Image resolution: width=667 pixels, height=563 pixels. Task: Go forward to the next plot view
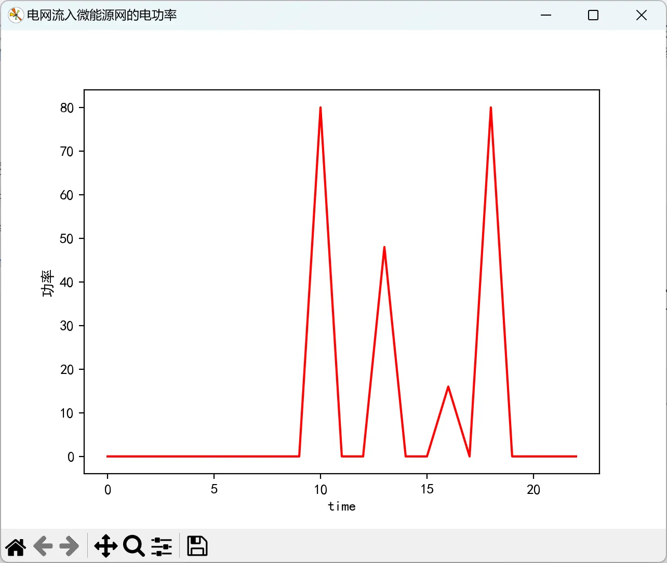click(x=69, y=546)
